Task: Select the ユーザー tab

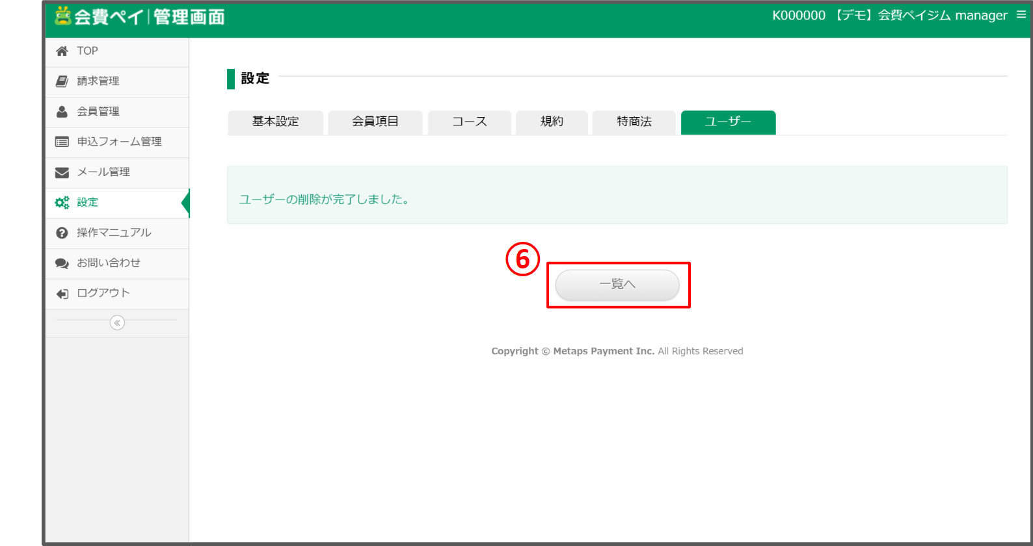Action: click(728, 122)
